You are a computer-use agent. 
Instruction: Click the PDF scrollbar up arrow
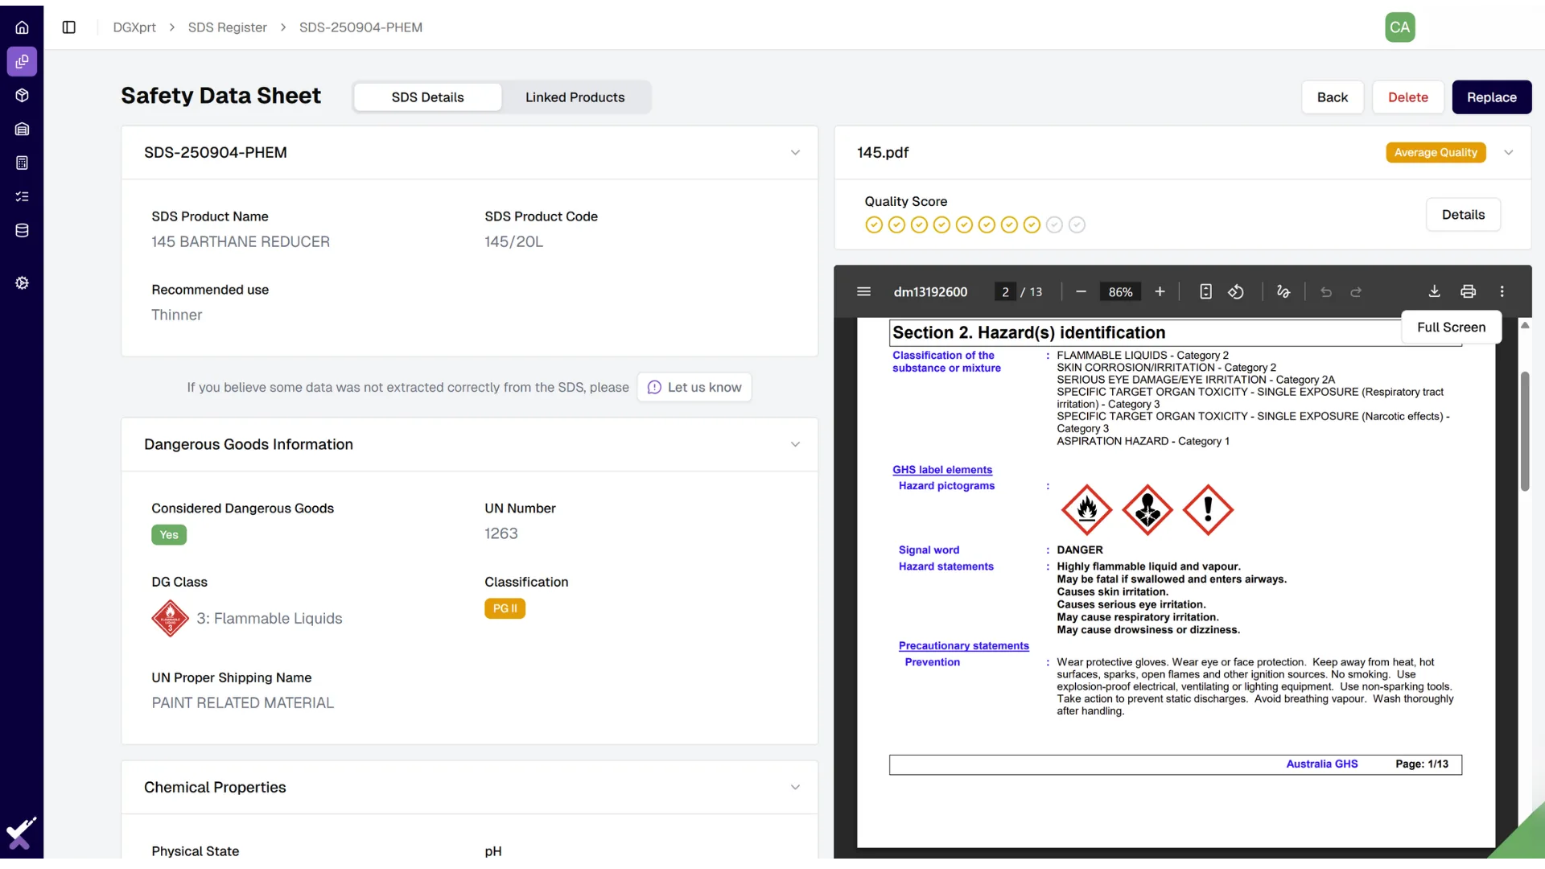pos(1524,325)
